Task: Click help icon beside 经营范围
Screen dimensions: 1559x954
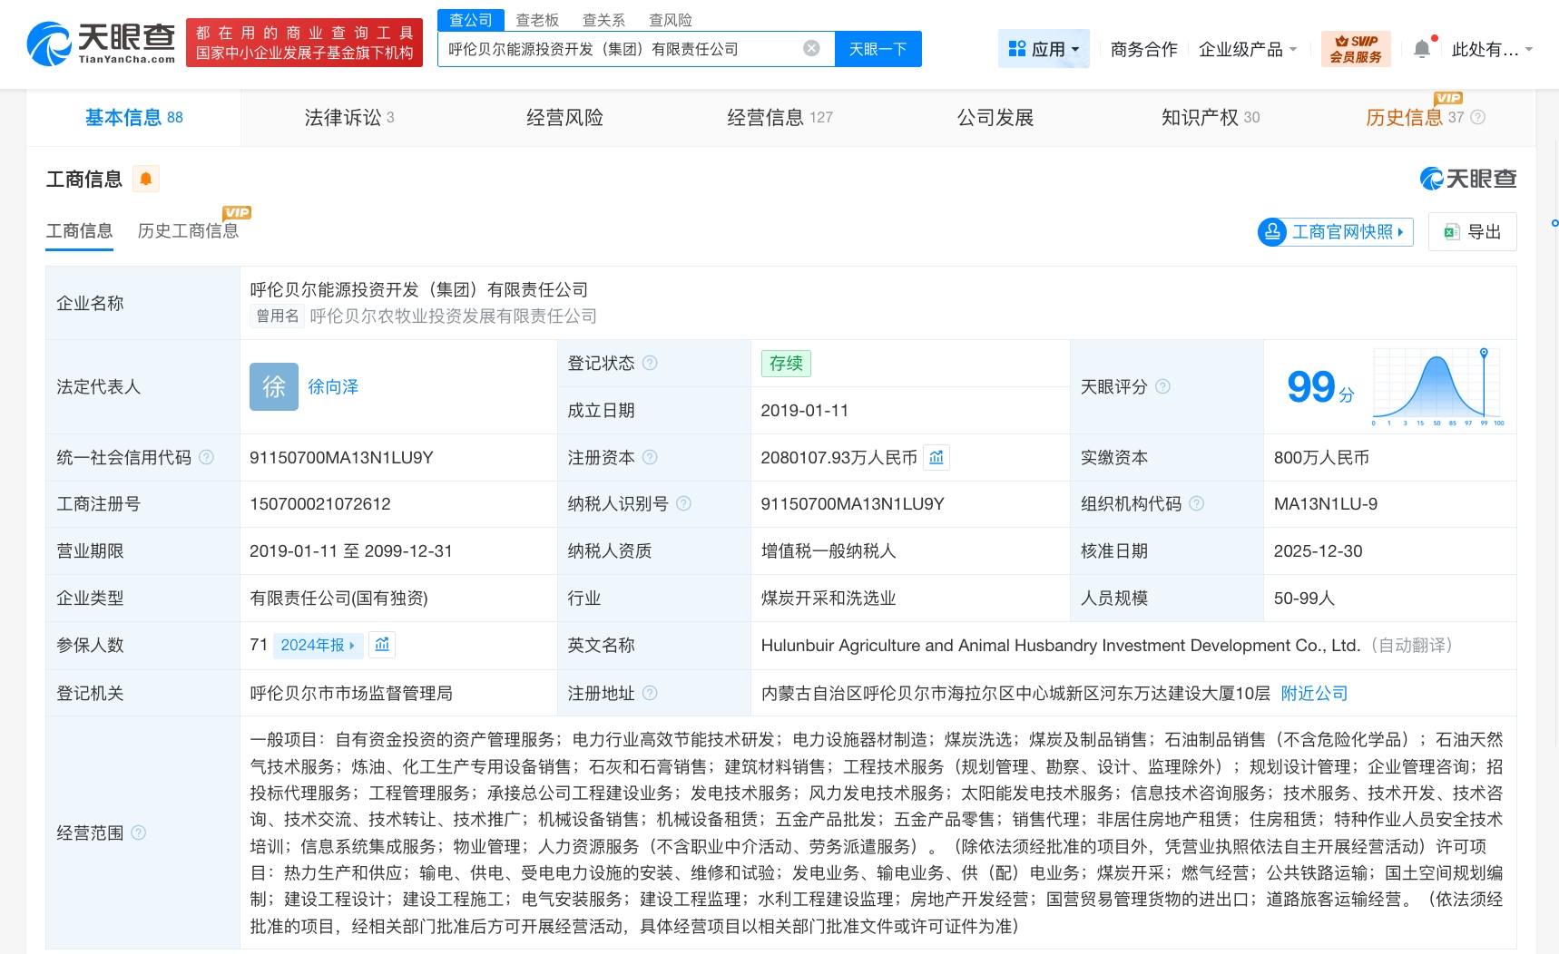Action: coord(139,832)
